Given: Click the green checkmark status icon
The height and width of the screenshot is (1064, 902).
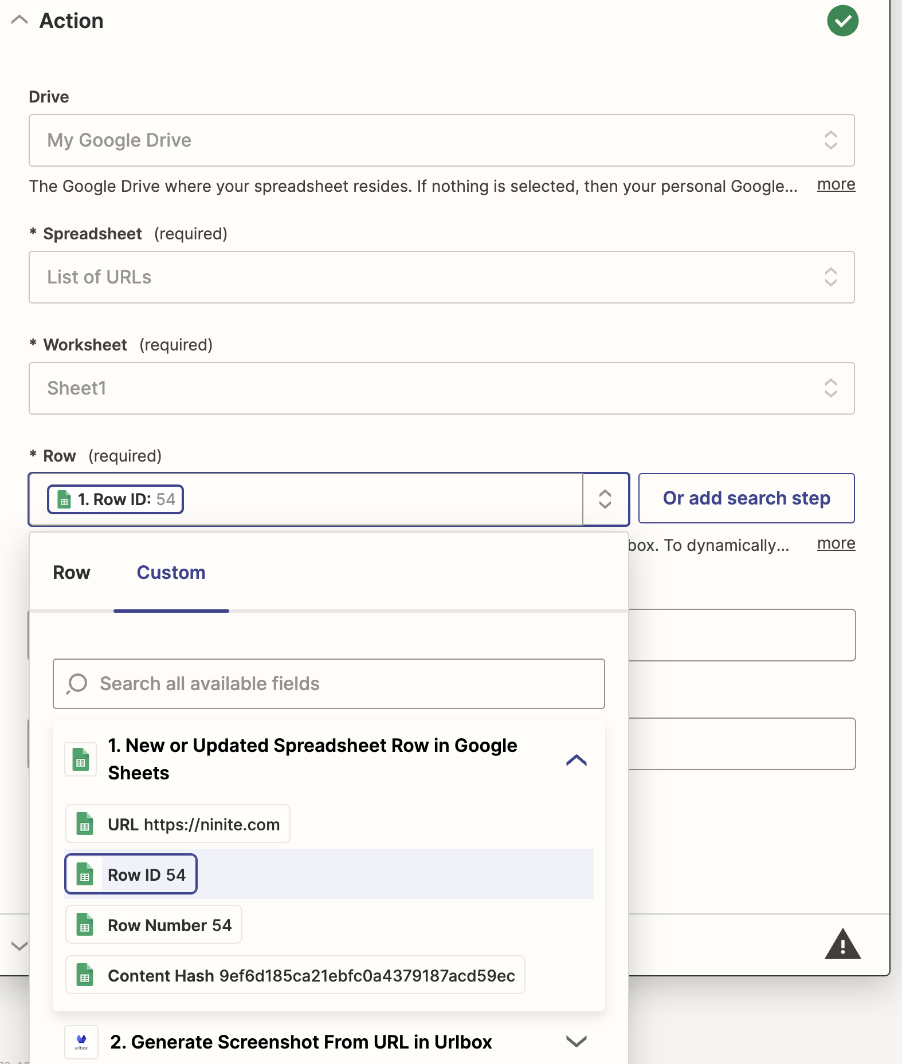Looking at the screenshot, I should pyautogui.click(x=842, y=21).
